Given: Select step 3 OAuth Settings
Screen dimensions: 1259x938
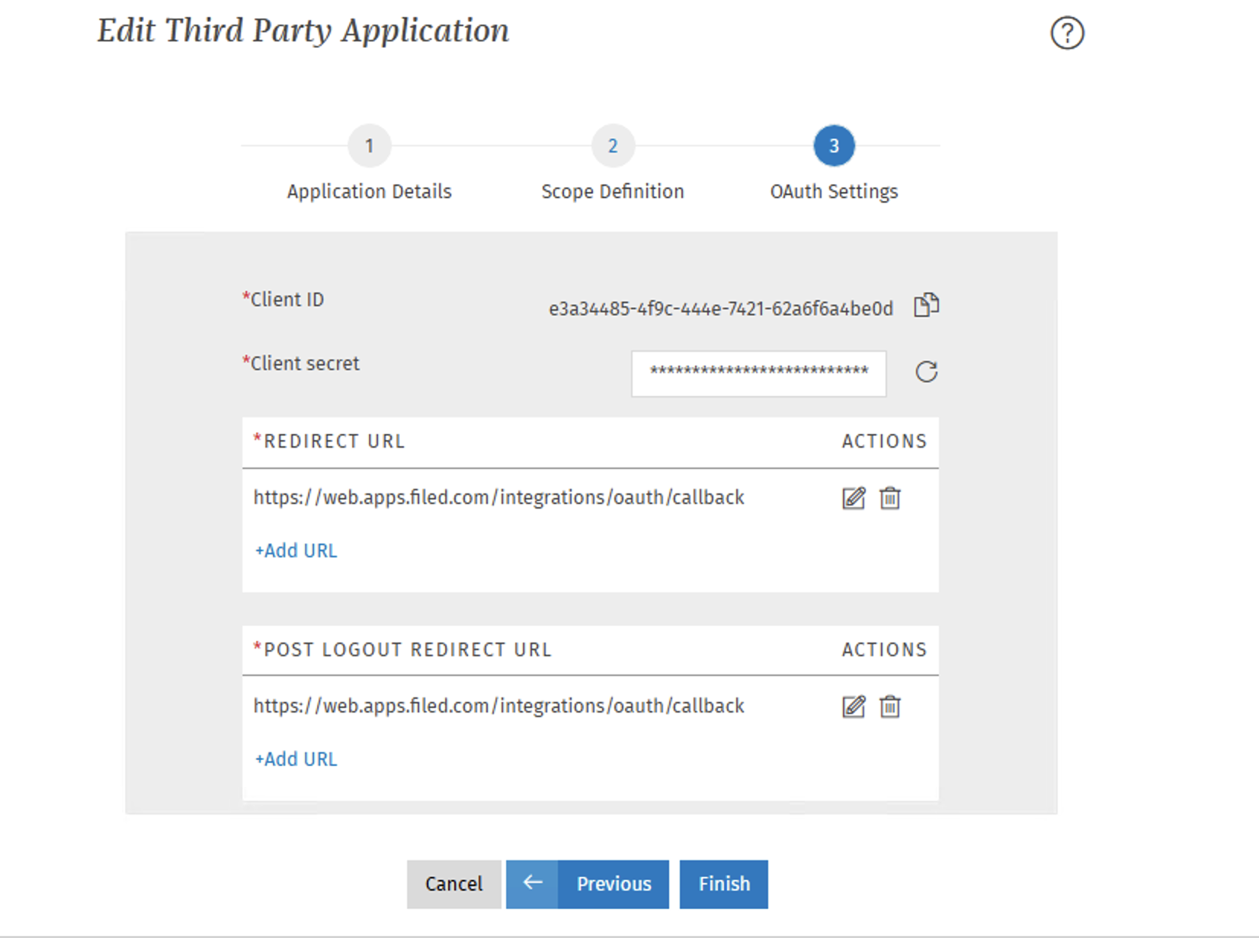Looking at the screenshot, I should coord(834,145).
